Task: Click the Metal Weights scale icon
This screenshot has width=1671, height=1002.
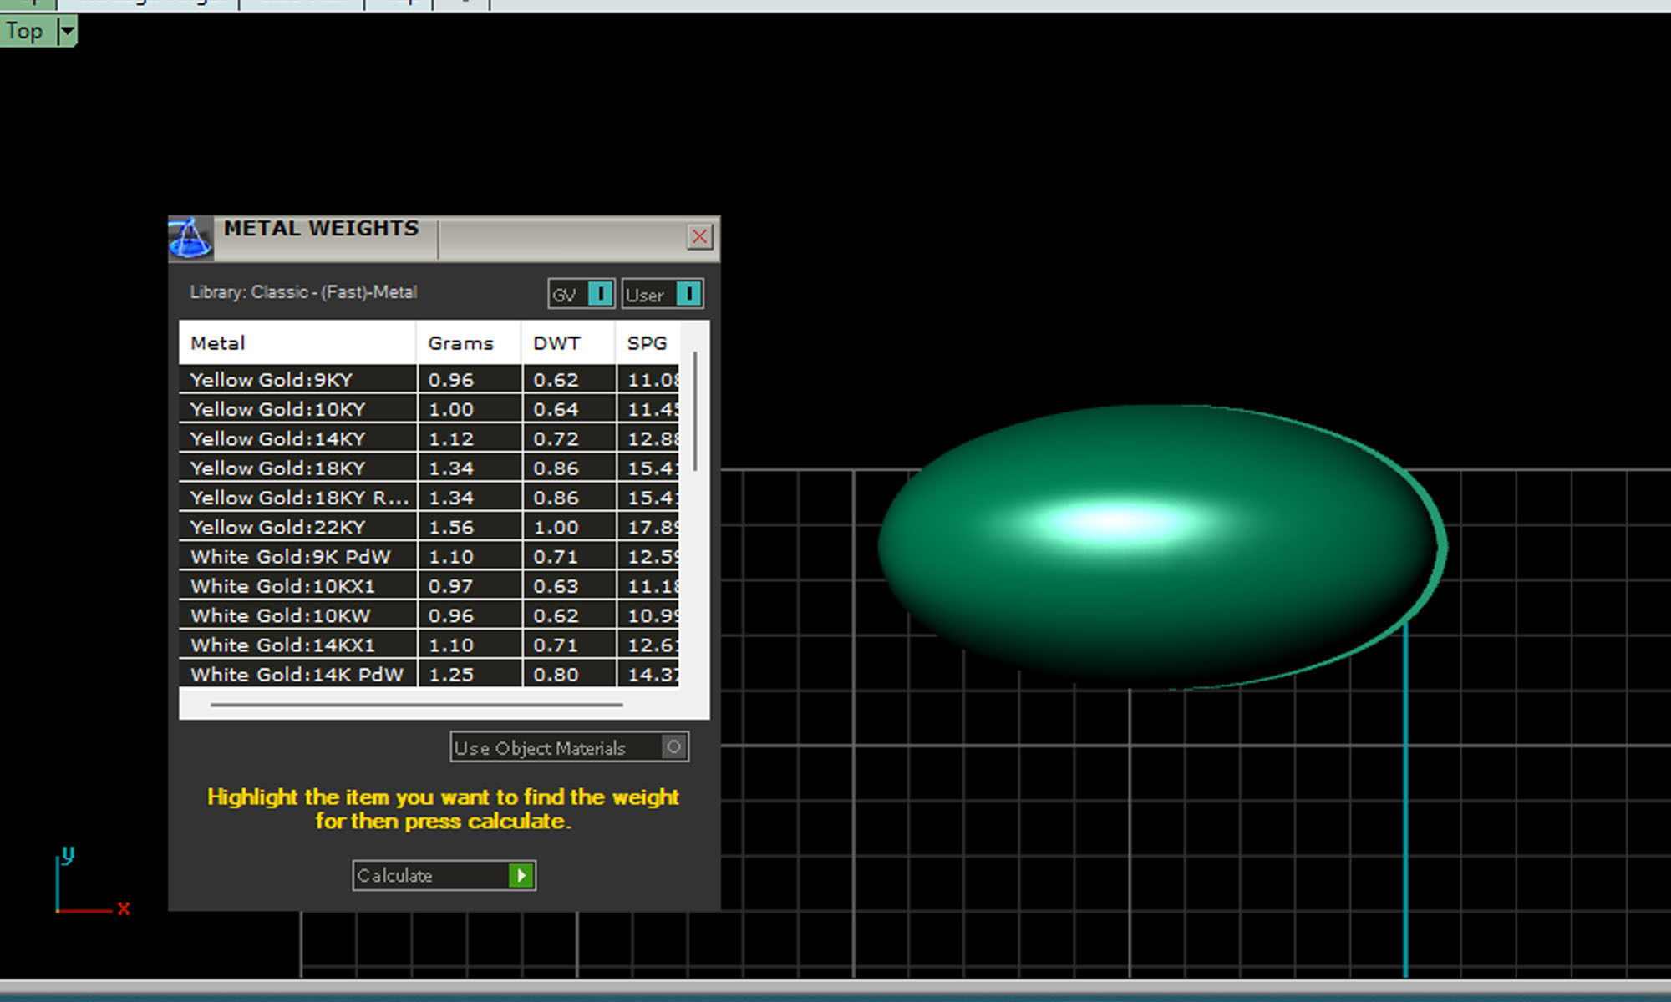Action: pyautogui.click(x=190, y=238)
